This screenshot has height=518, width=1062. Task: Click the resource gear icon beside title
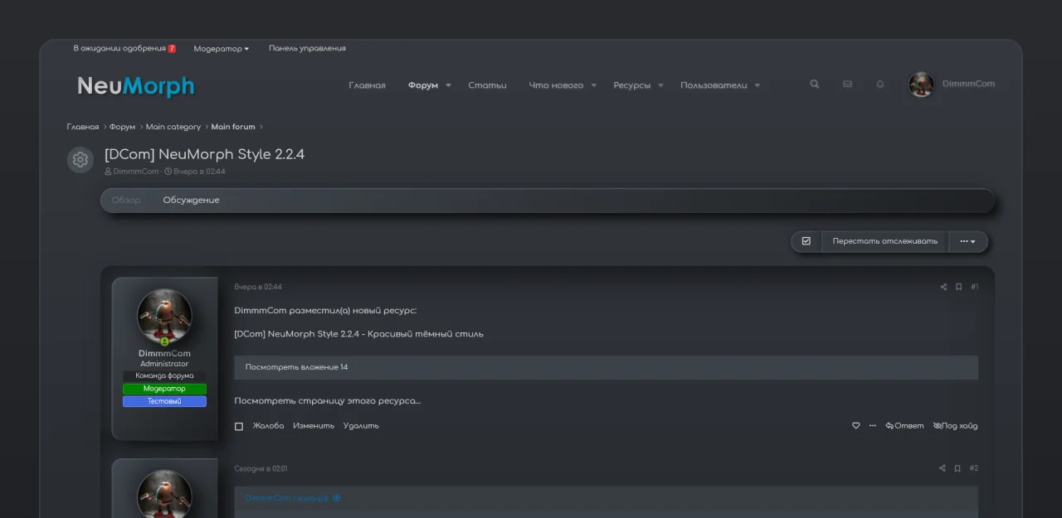click(x=80, y=160)
